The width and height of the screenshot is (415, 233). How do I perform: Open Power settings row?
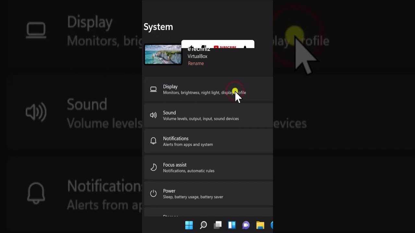click(x=208, y=194)
